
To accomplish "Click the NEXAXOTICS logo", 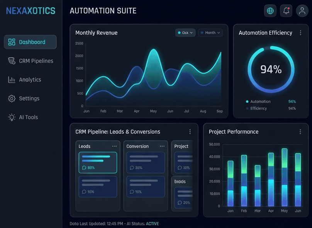I will pyautogui.click(x=31, y=10).
